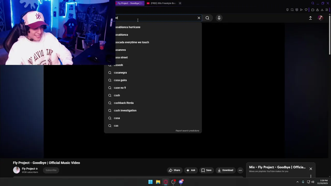Open the Opera downloads icon
This screenshot has width=331, height=186.
pyautogui.click(x=322, y=10)
